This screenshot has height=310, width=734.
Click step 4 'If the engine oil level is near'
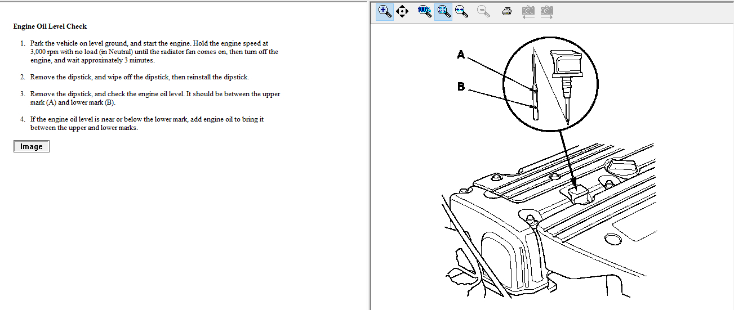pos(147,124)
